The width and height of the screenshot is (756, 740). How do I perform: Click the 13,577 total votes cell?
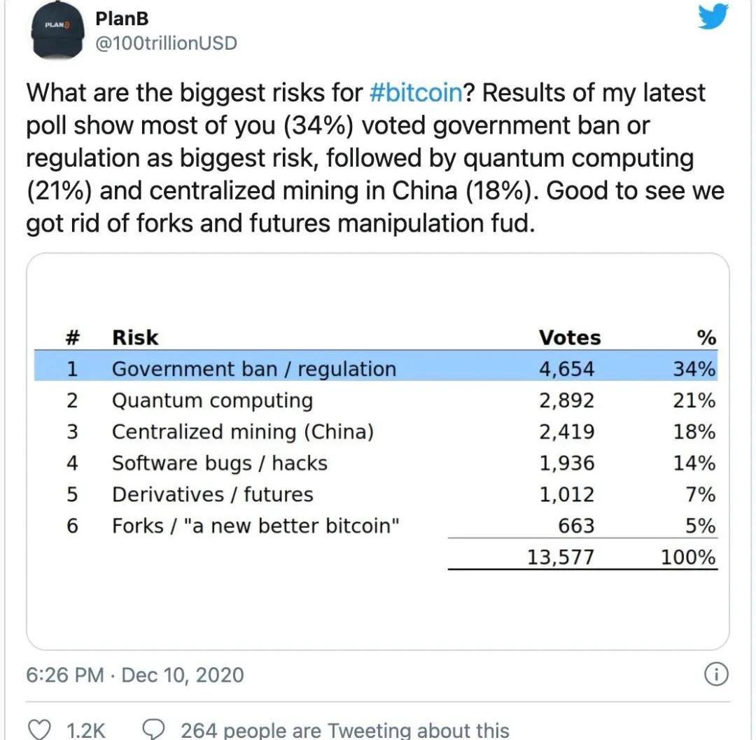561,557
